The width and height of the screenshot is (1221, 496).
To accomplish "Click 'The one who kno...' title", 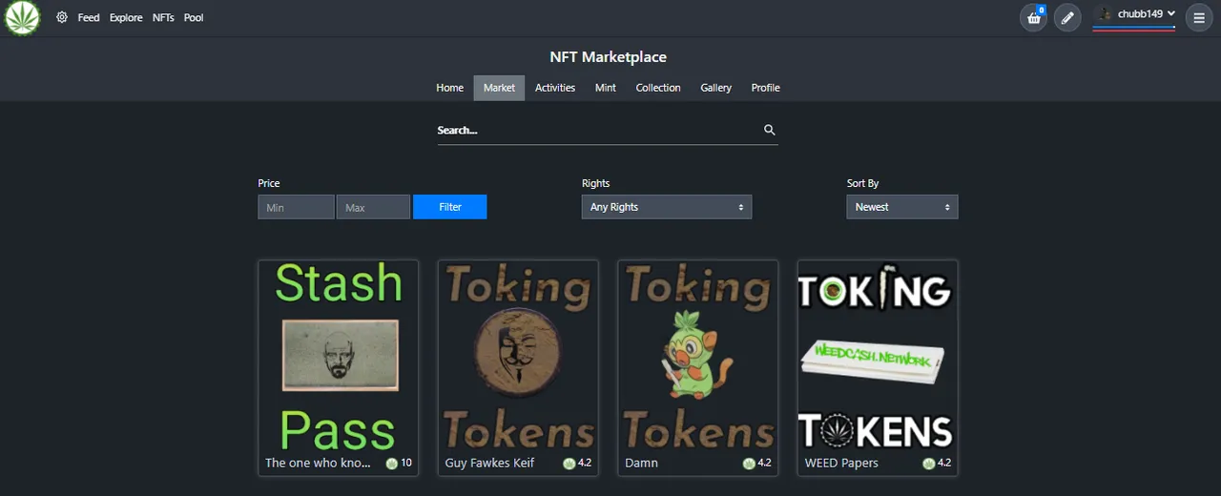I will coord(318,464).
